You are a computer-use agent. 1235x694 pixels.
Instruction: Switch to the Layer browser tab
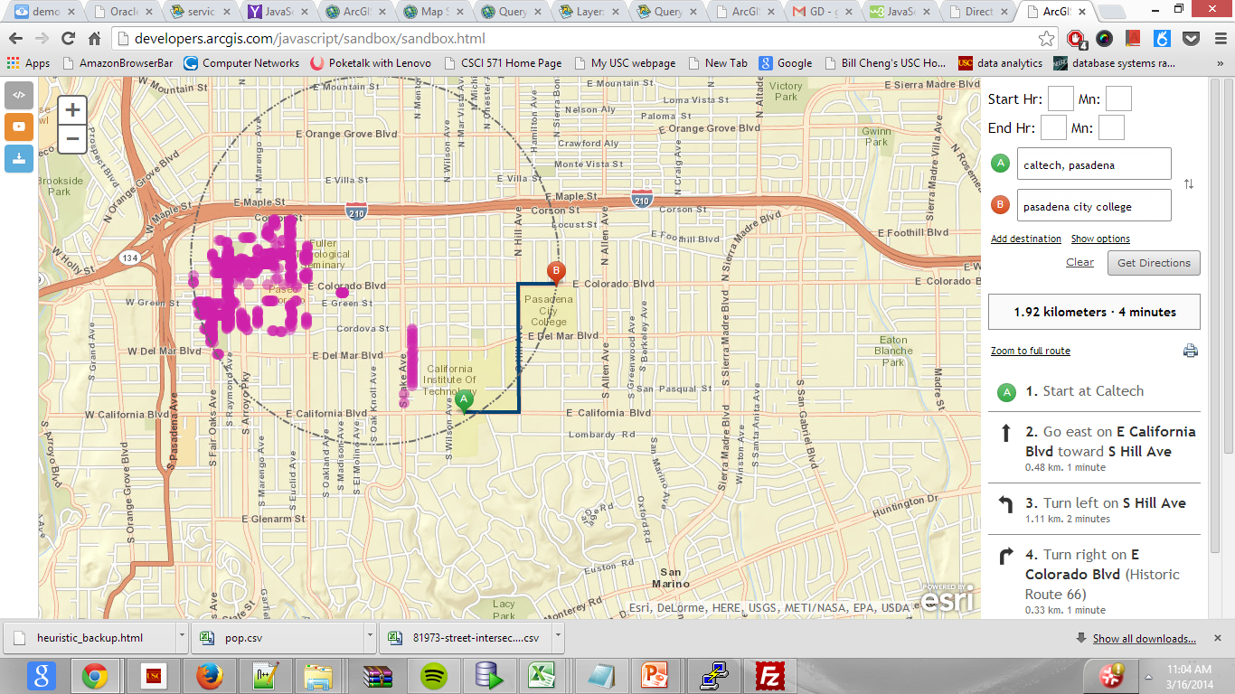tap(589, 12)
